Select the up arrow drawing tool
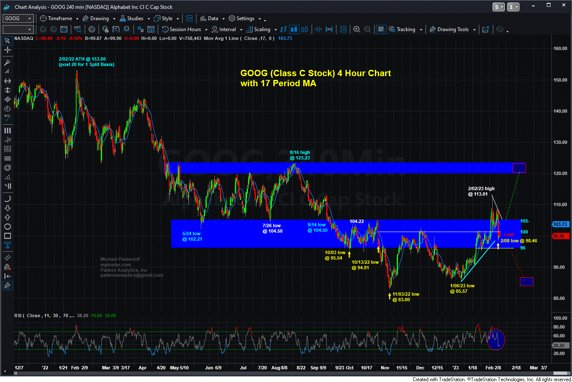The width and height of the screenshot is (572, 382). coord(7,217)
